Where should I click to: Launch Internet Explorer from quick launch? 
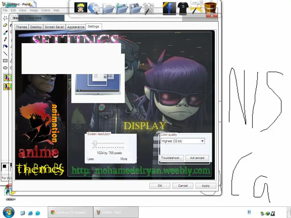click(30, 213)
